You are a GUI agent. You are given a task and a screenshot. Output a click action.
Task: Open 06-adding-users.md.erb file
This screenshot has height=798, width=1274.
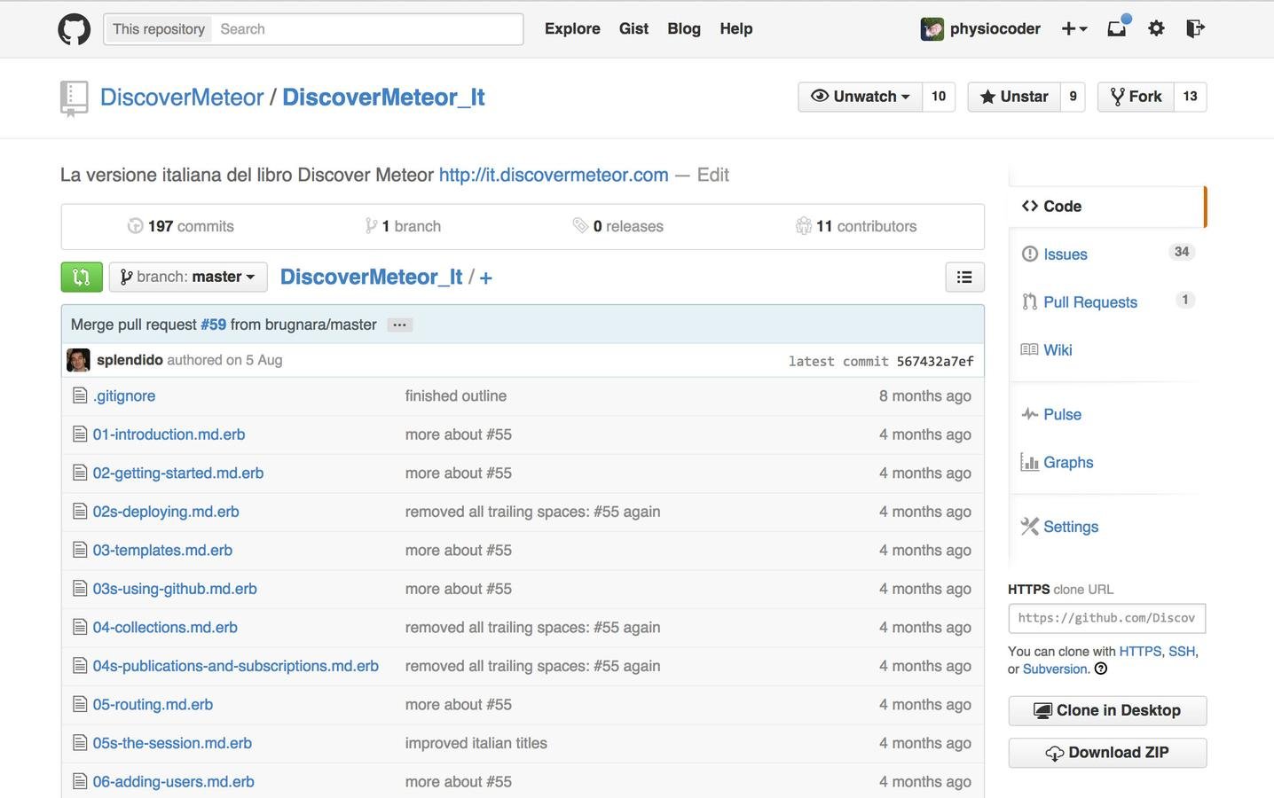point(174,782)
